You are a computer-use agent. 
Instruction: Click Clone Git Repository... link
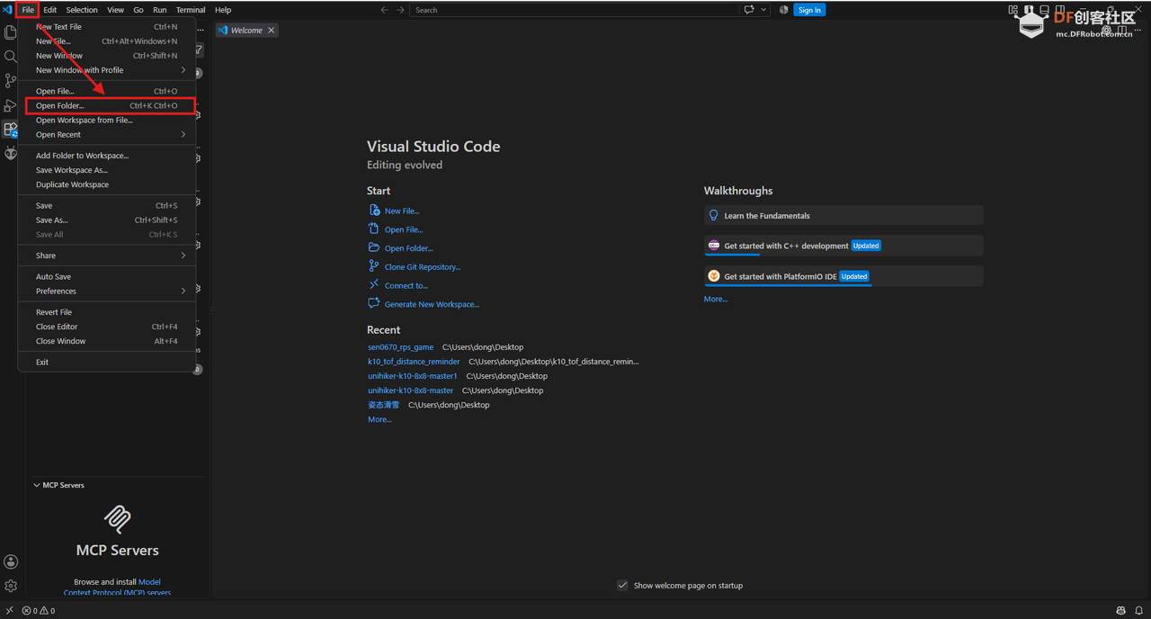423,267
